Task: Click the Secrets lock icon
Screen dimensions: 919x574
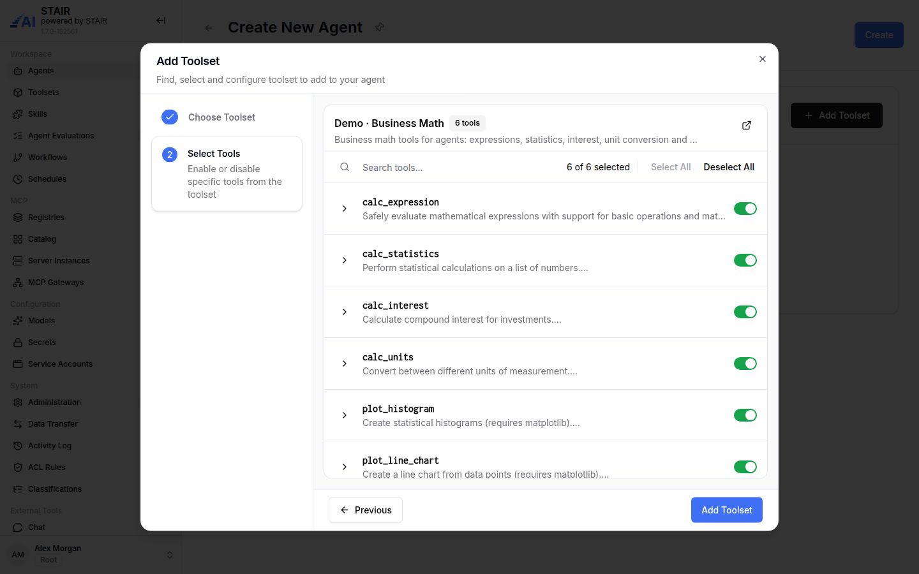Action: pyautogui.click(x=18, y=342)
